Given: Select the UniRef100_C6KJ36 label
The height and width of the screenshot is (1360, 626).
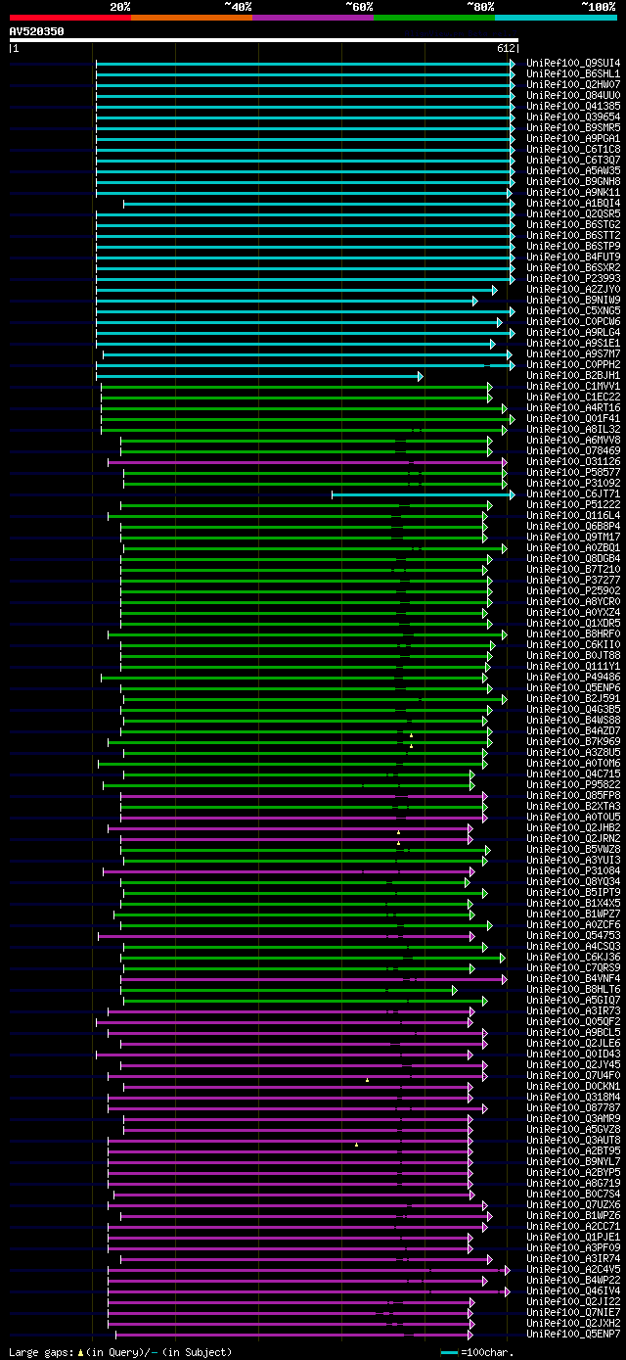Looking at the screenshot, I should click(x=573, y=957).
